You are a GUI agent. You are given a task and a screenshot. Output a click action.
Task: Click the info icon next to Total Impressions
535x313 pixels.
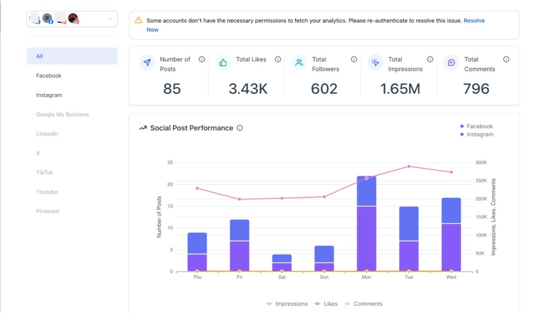pos(430,59)
